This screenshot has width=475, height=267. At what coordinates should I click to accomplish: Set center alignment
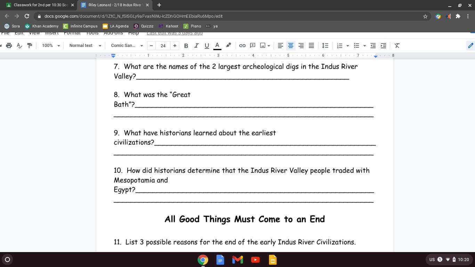(291, 46)
